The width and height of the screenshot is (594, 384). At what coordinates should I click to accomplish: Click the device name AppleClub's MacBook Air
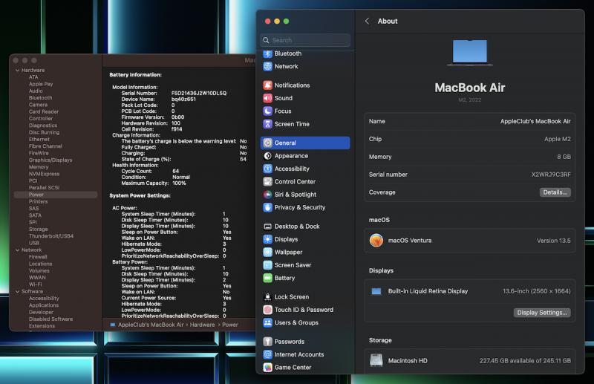[x=535, y=121]
